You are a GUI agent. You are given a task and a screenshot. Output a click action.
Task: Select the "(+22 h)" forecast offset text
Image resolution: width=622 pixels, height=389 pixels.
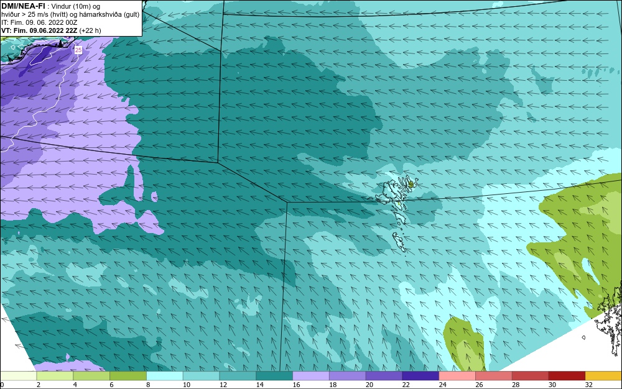click(x=90, y=30)
